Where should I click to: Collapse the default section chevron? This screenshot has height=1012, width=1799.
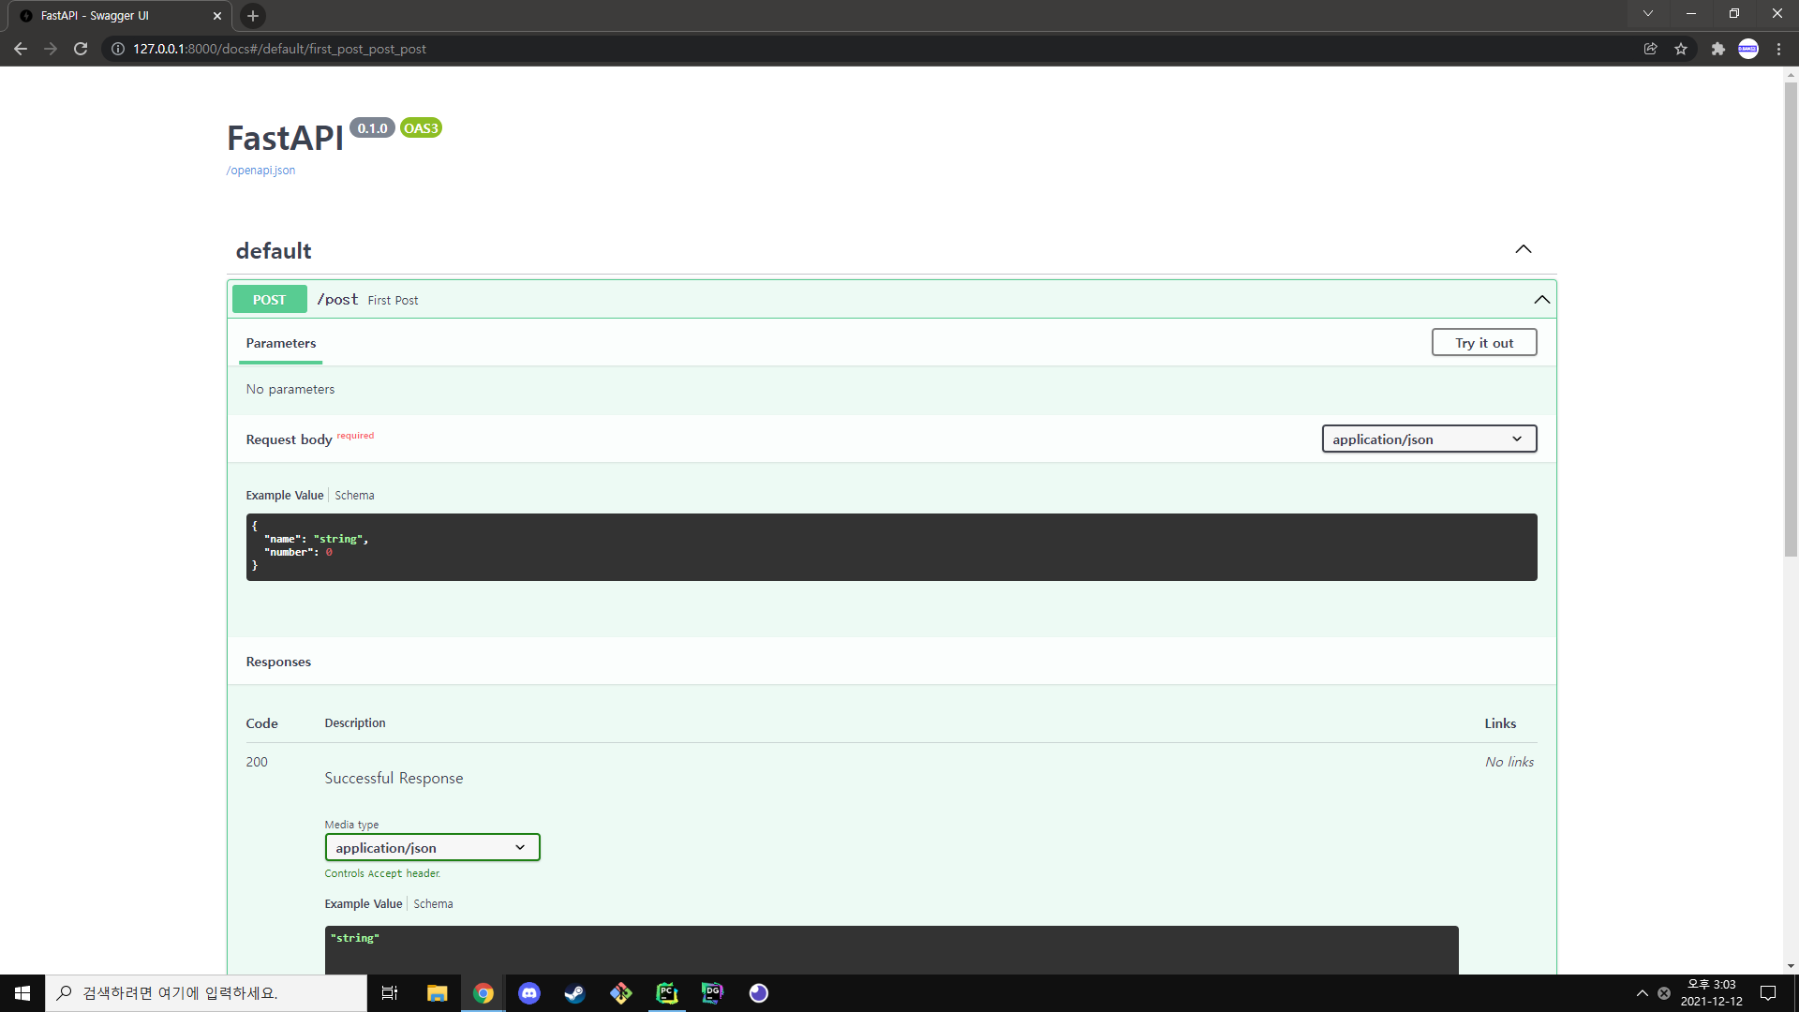click(1523, 249)
